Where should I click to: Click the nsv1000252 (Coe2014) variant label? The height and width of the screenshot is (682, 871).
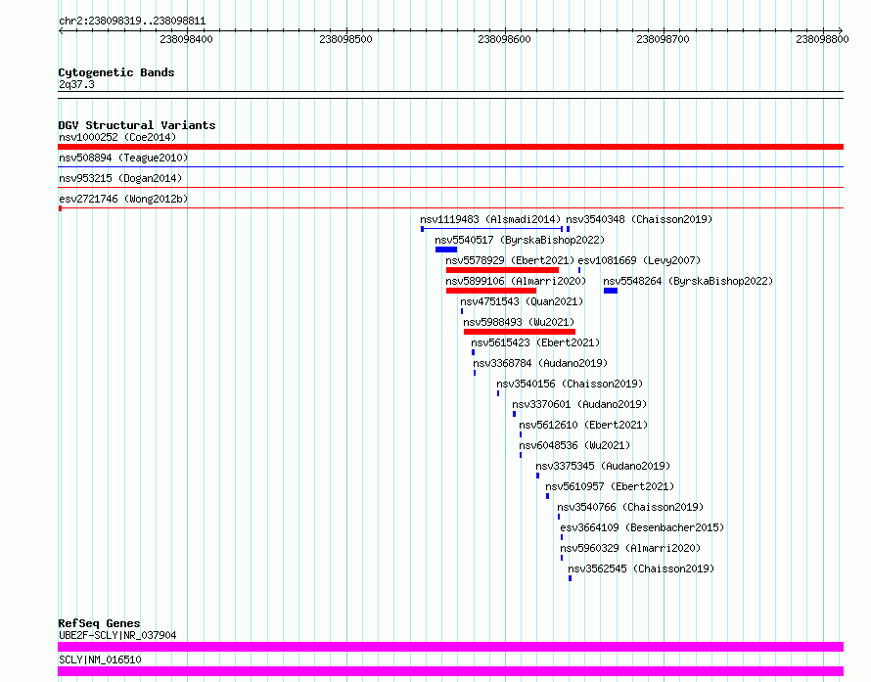tap(117, 137)
